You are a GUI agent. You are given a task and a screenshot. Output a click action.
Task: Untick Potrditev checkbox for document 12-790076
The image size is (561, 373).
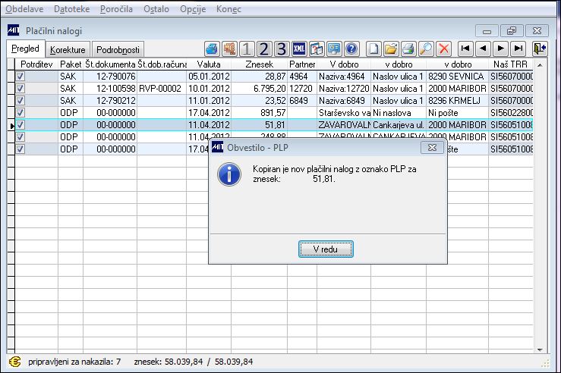20,76
